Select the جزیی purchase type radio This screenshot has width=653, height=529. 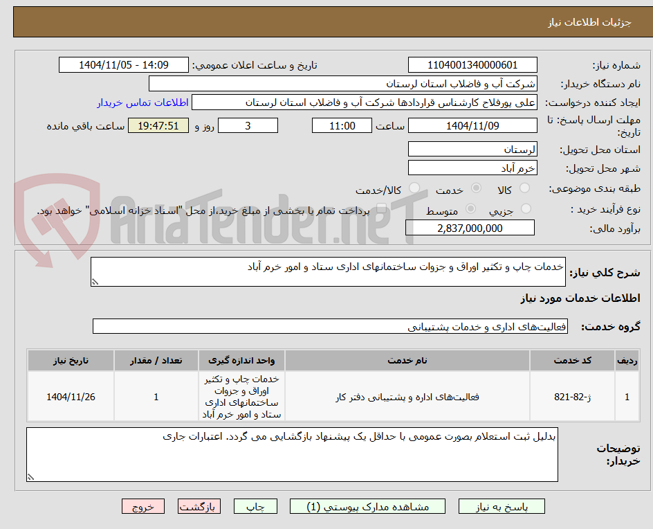pos(526,208)
